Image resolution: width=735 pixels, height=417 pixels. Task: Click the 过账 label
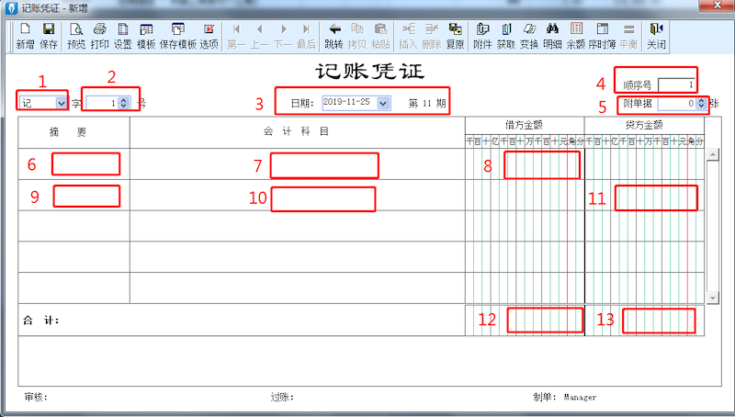(x=282, y=398)
